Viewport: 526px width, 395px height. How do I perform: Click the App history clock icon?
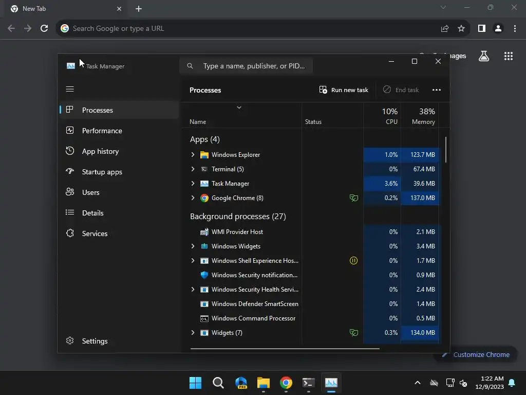(x=70, y=151)
